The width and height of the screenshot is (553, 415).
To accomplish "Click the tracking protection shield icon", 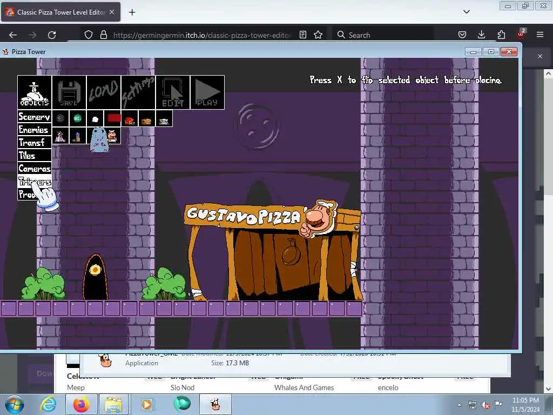I will [89, 35].
